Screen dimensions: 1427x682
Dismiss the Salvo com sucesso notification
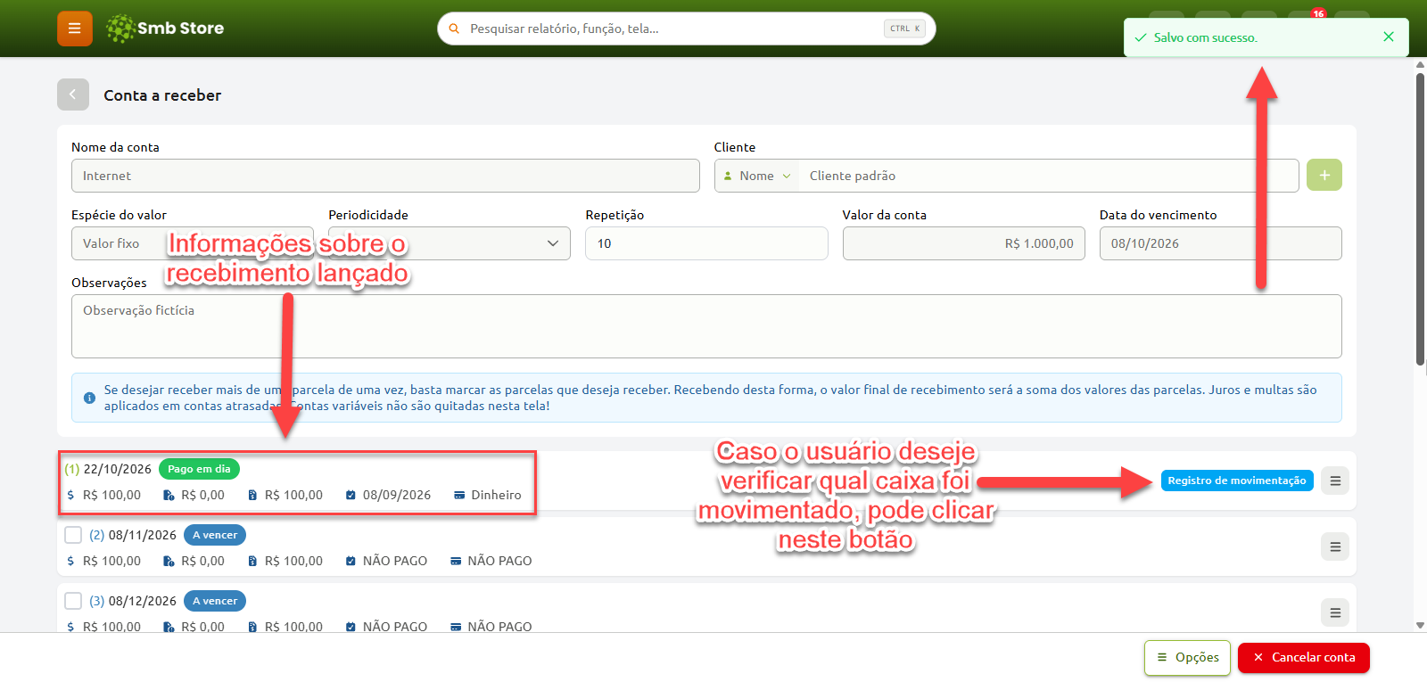click(x=1389, y=37)
